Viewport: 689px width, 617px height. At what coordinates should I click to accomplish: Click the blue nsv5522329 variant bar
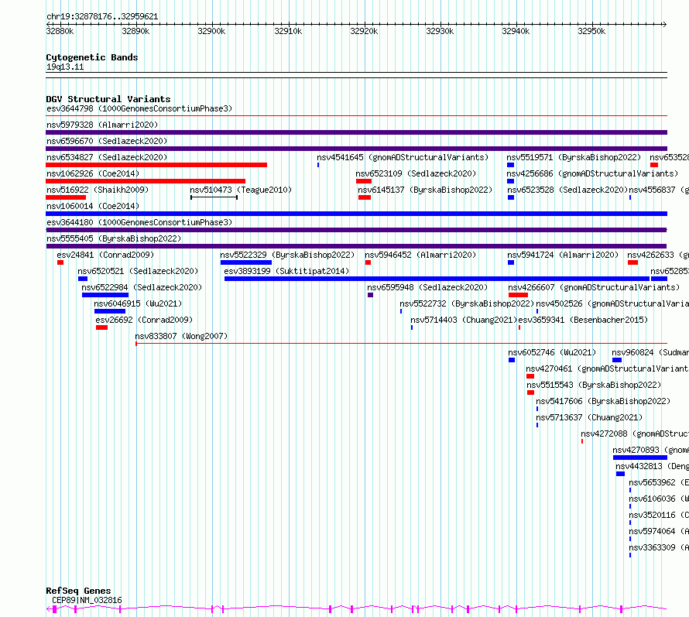[x=246, y=262]
